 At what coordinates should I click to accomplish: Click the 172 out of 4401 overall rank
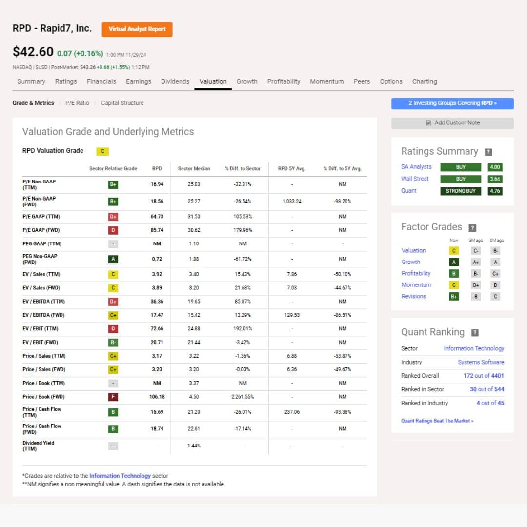coord(484,376)
